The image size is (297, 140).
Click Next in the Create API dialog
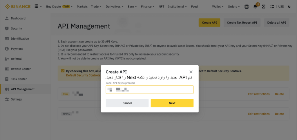(x=172, y=103)
